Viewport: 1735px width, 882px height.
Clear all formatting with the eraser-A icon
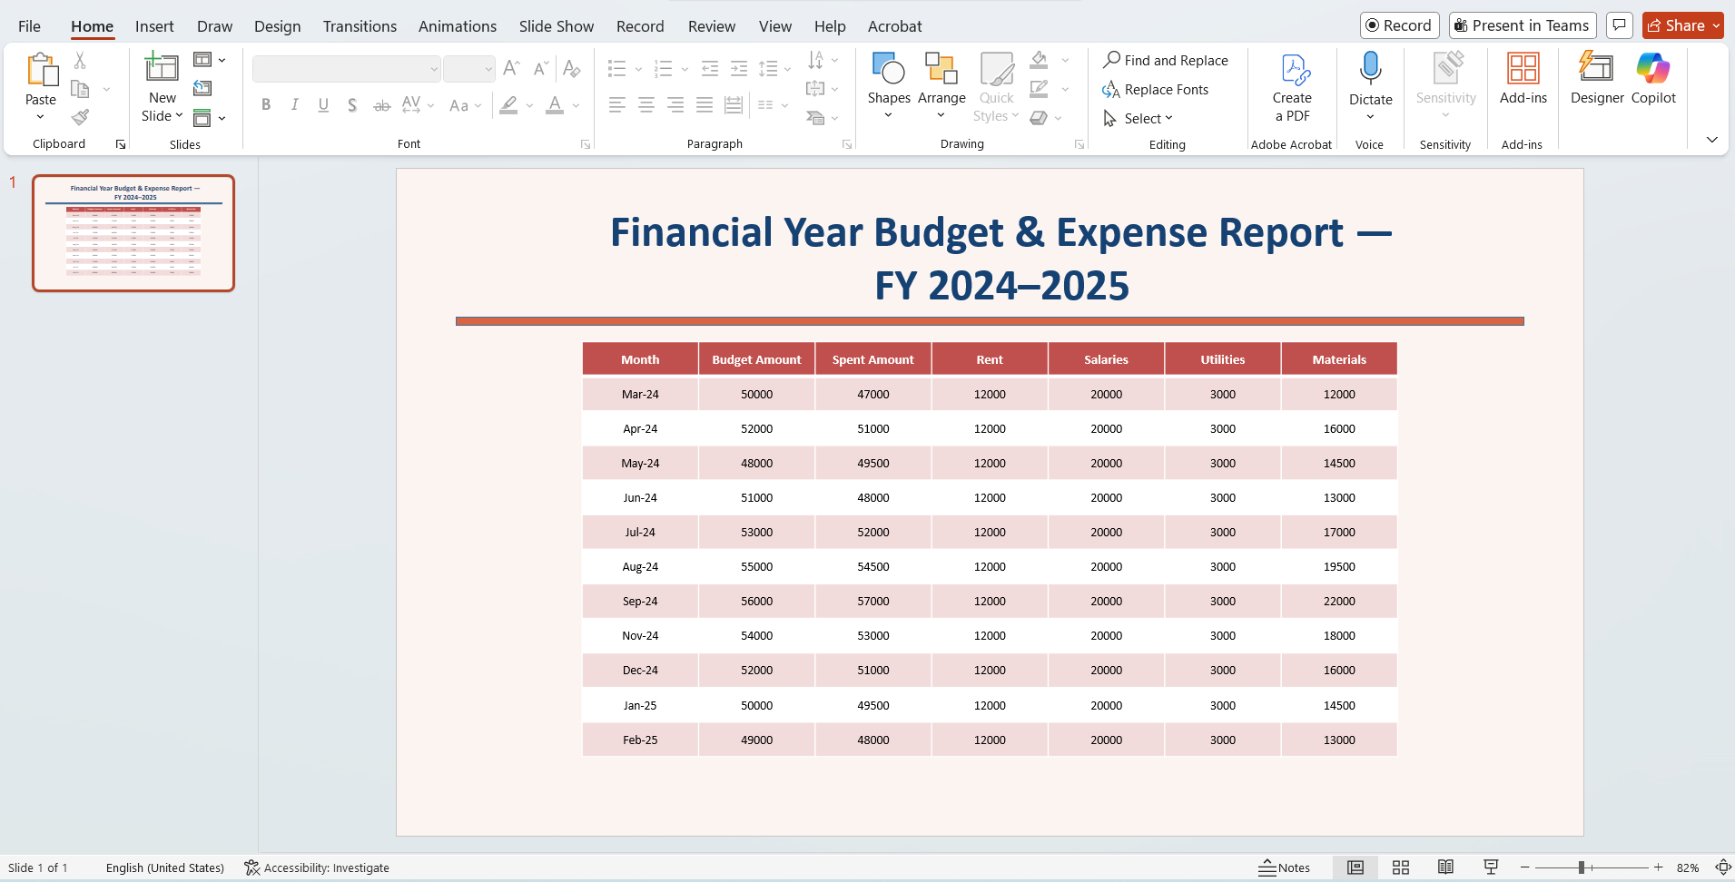click(571, 68)
